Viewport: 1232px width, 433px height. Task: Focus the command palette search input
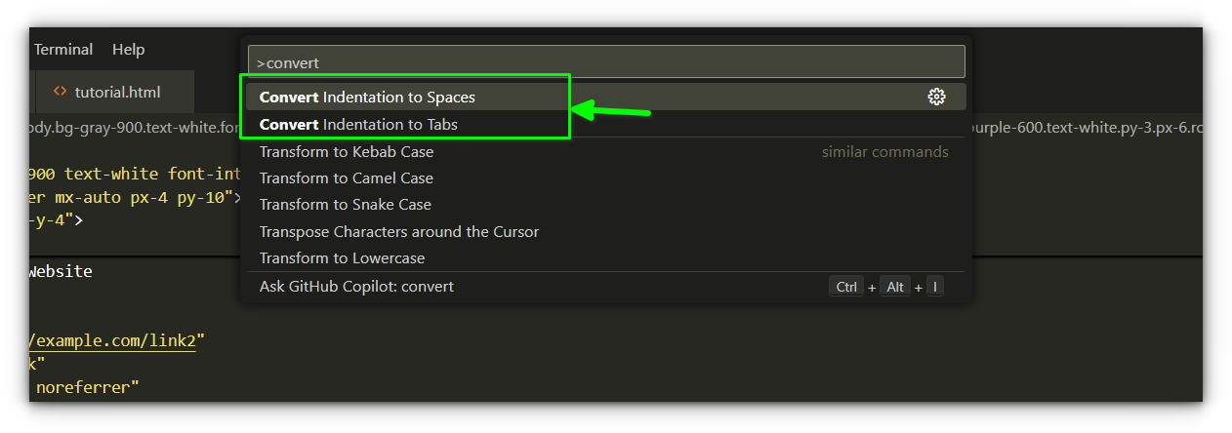coord(605,62)
